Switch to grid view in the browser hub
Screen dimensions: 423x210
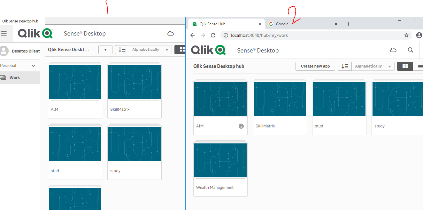pyautogui.click(x=405, y=66)
